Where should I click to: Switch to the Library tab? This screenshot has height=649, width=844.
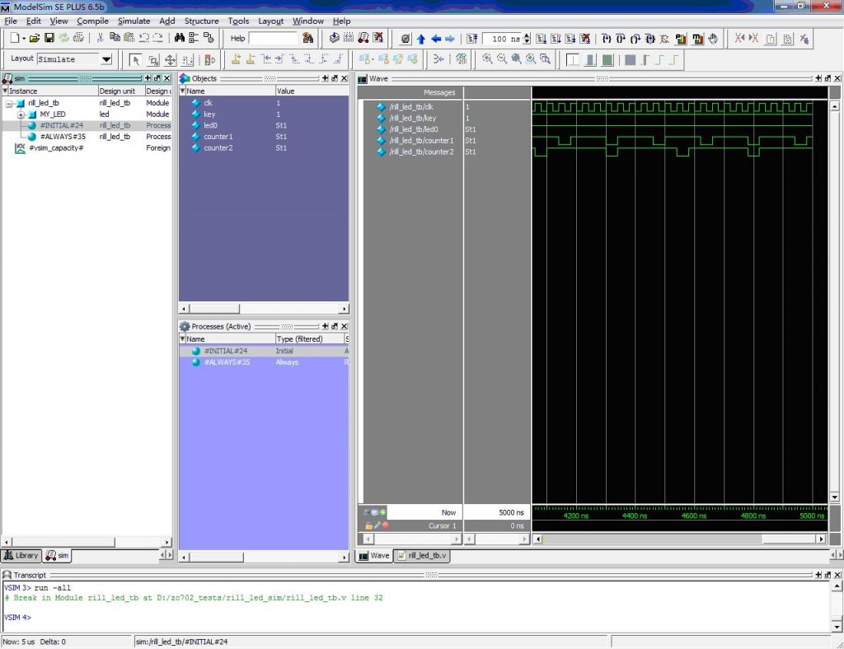tap(21, 555)
